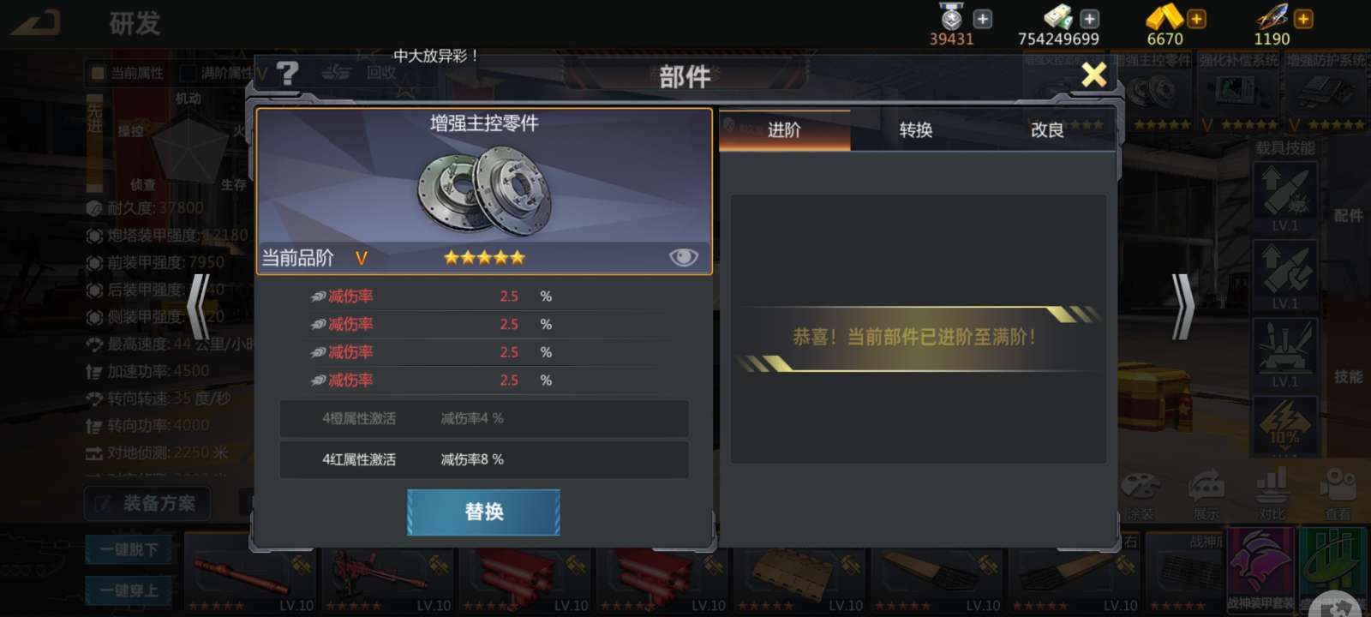Open the 装备方案 equipment plan button

coord(147,503)
